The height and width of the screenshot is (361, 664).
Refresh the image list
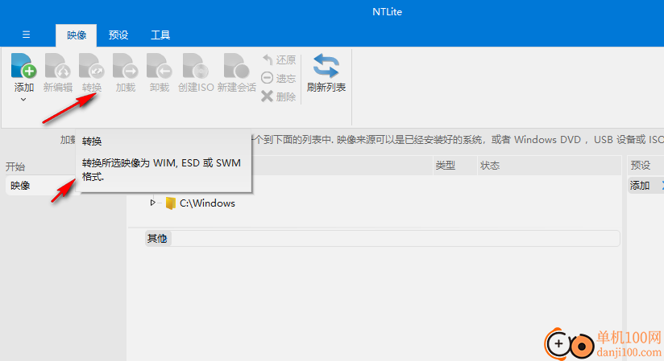click(326, 72)
